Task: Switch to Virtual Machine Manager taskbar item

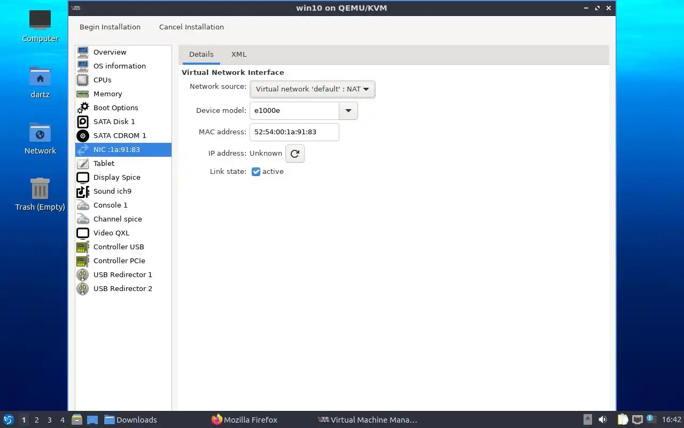Action: [368, 420]
